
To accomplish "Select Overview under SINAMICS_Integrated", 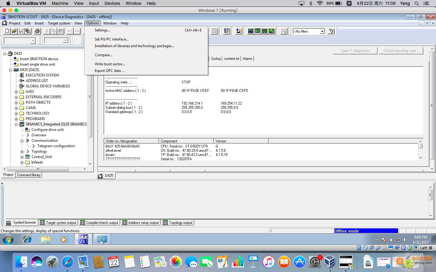I will pyautogui.click(x=39, y=135).
